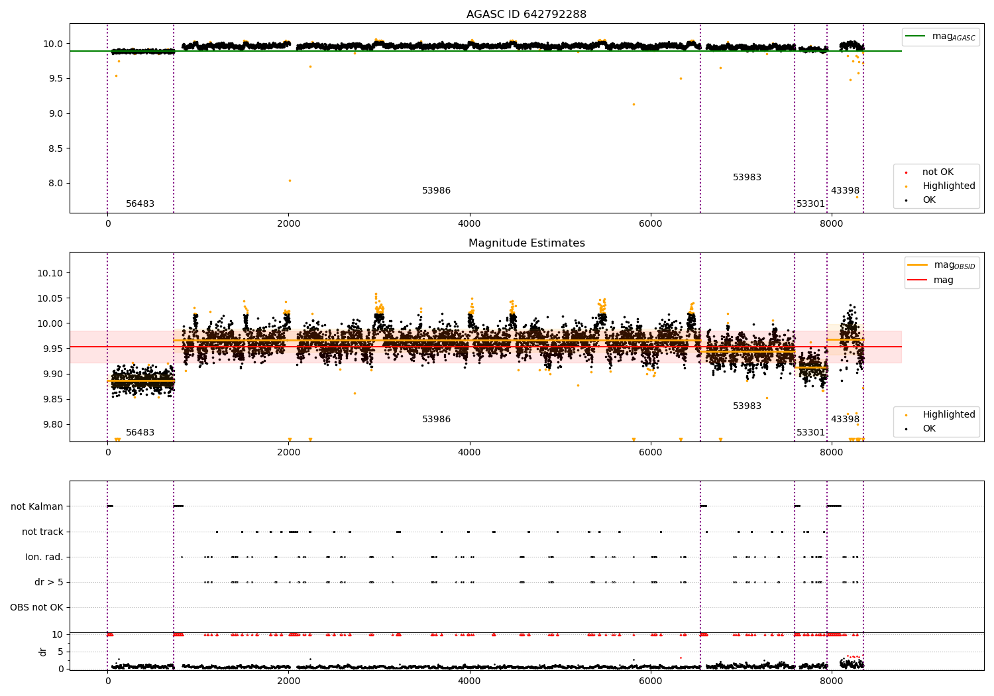
Task: Click obsid label 53986 in Magnitude Estimates plot
Action: (x=436, y=420)
